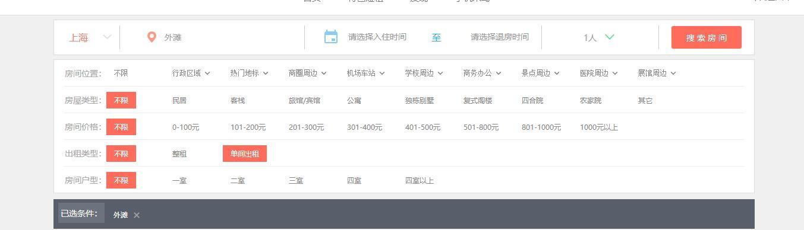Screen dimensions: 804x230
Task: Click the check-in date field 请选择入住时间
Action: tap(377, 37)
